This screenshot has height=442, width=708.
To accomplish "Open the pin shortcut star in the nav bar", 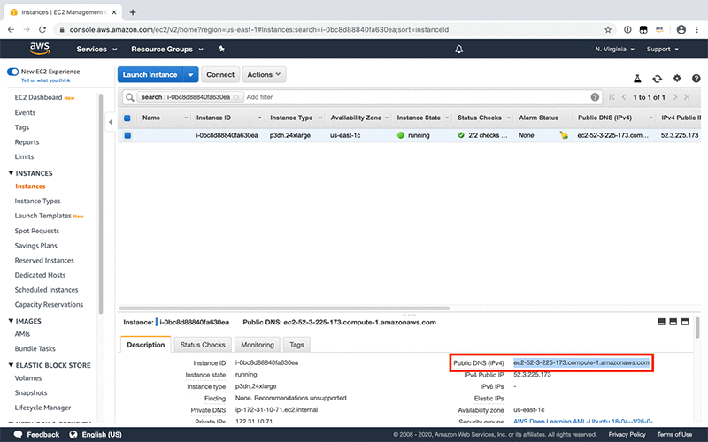I will coord(221,49).
